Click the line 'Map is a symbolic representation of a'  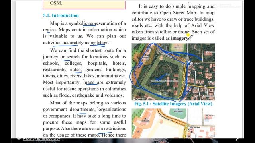coord(88,23)
